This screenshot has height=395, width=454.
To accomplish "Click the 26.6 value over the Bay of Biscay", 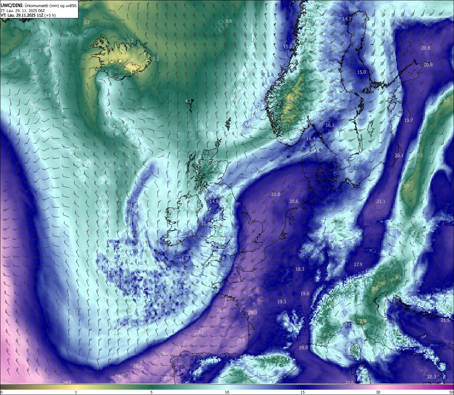I will tap(221, 310).
